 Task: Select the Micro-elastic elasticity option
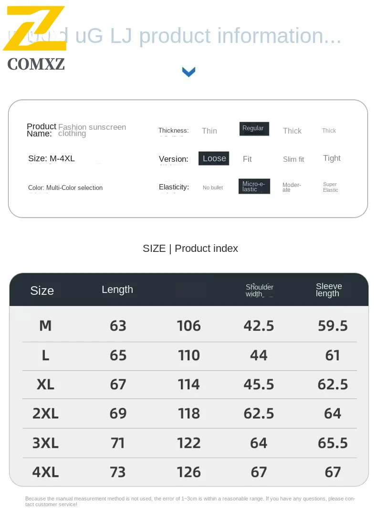(254, 187)
